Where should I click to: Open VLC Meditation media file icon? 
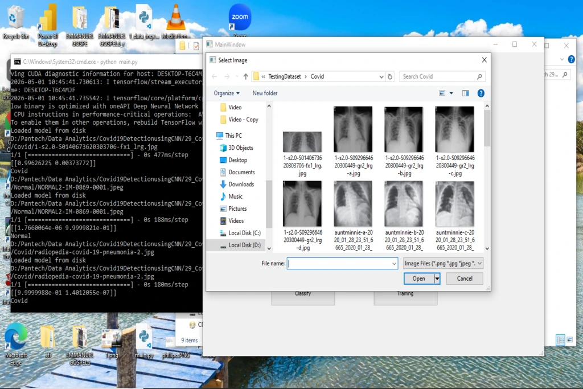(x=176, y=22)
